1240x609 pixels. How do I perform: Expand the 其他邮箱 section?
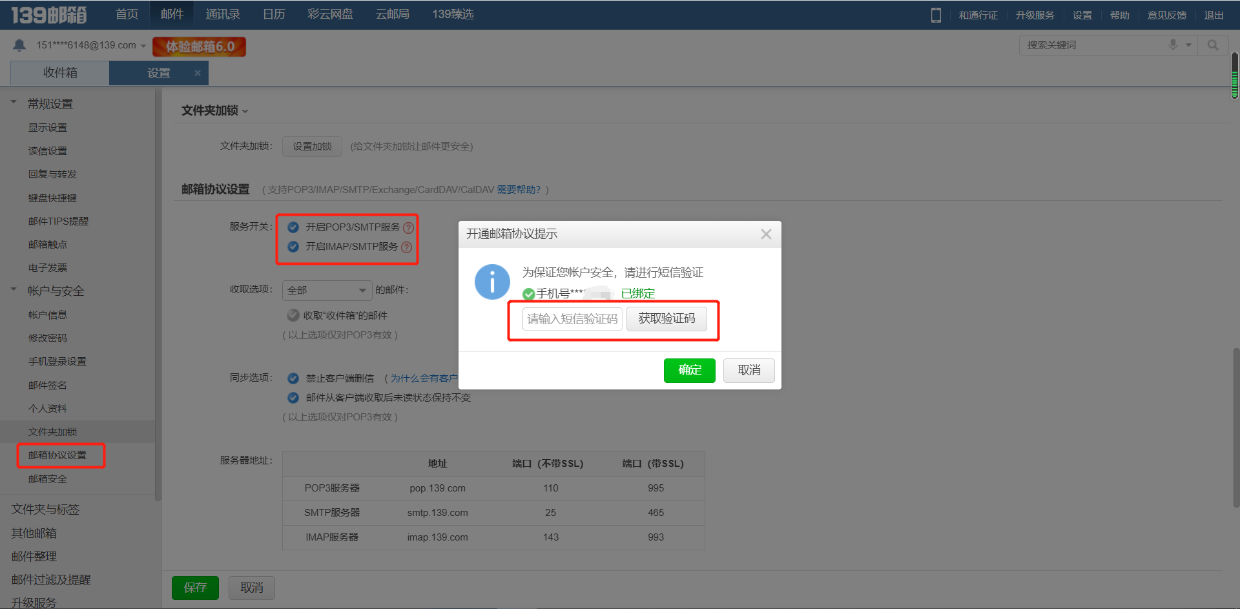point(34,533)
